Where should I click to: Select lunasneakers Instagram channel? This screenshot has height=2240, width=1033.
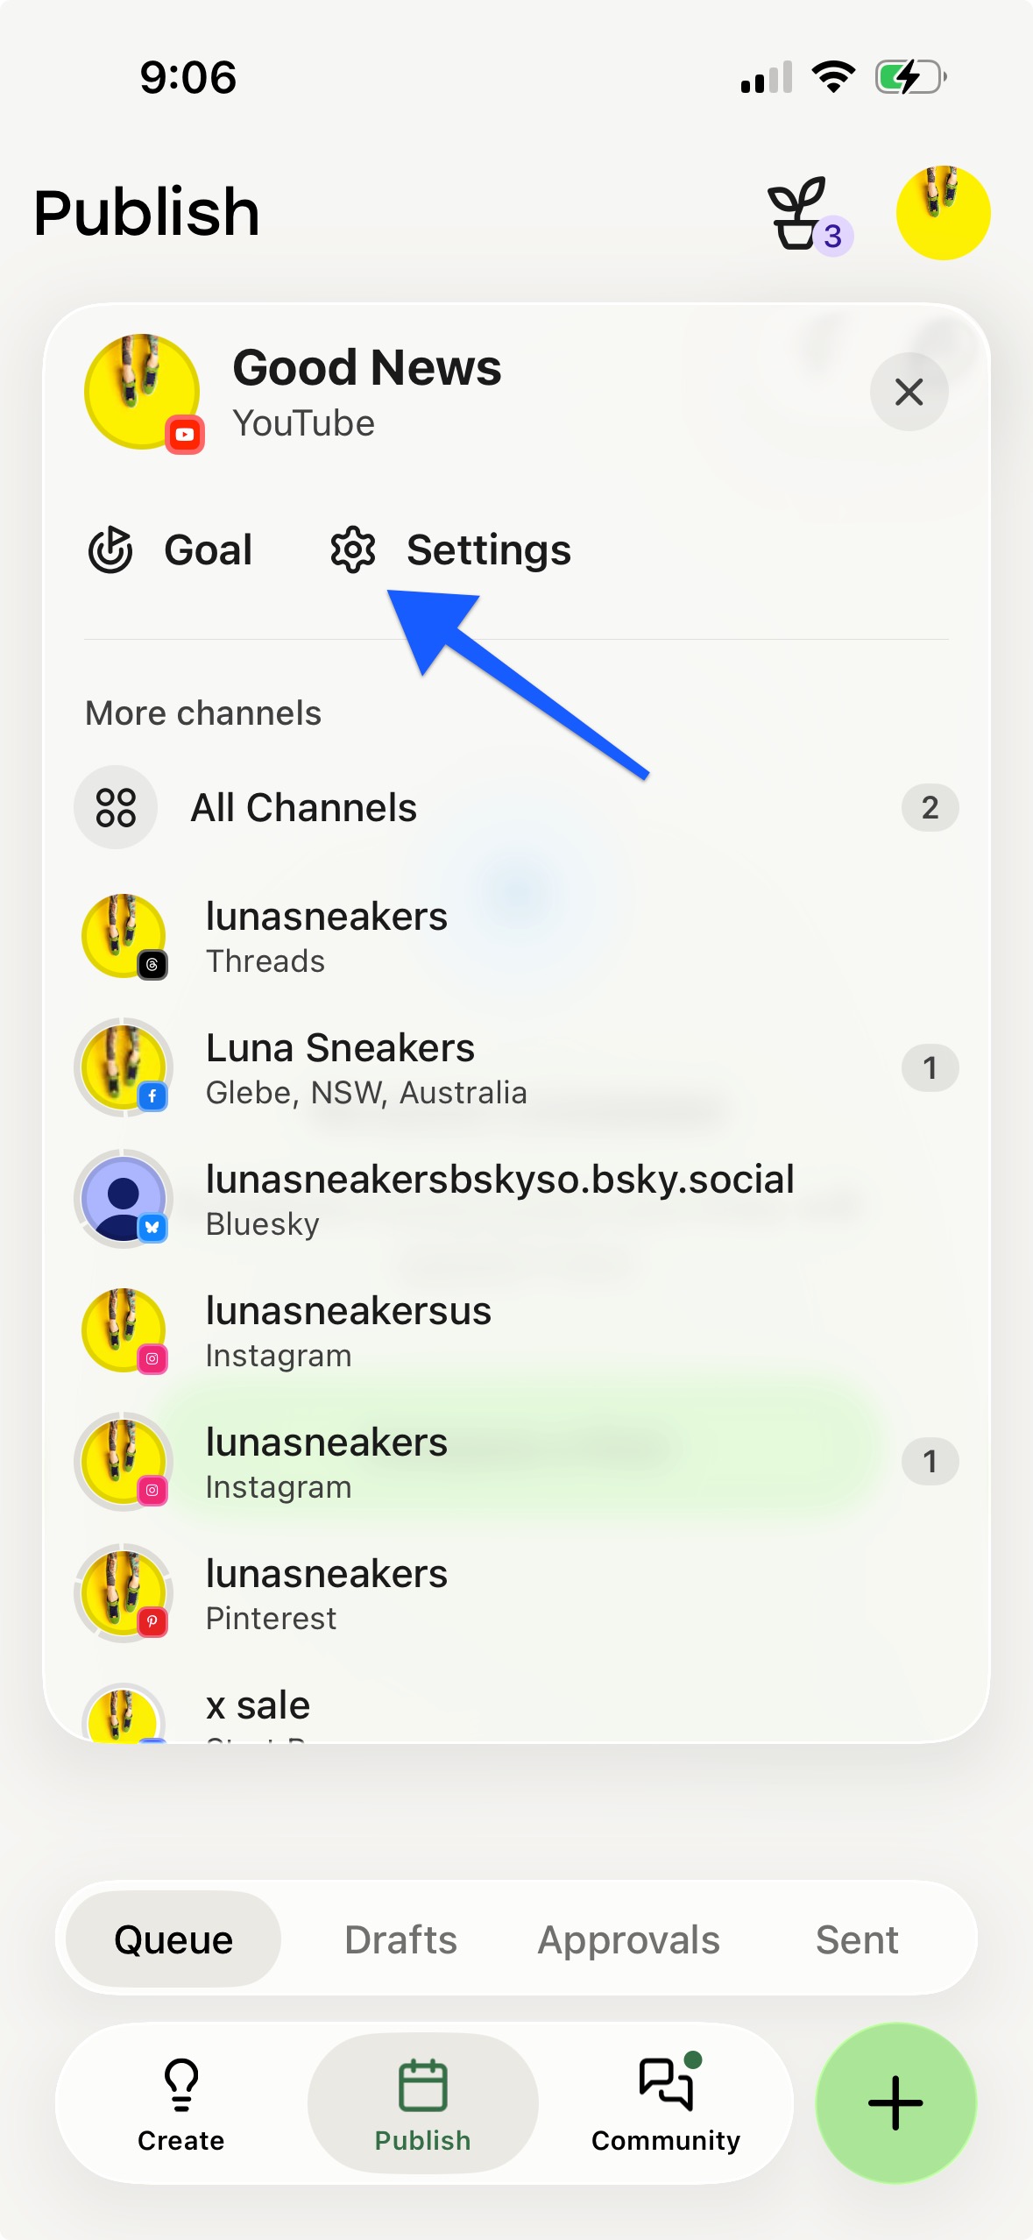(516, 1462)
